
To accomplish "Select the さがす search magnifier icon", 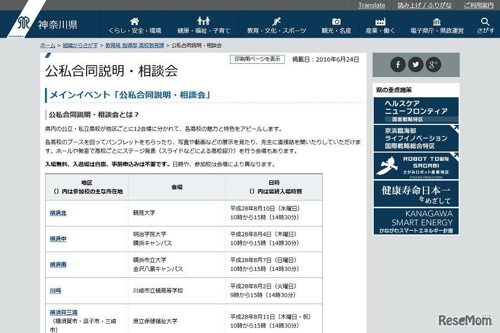I will coord(484,21).
